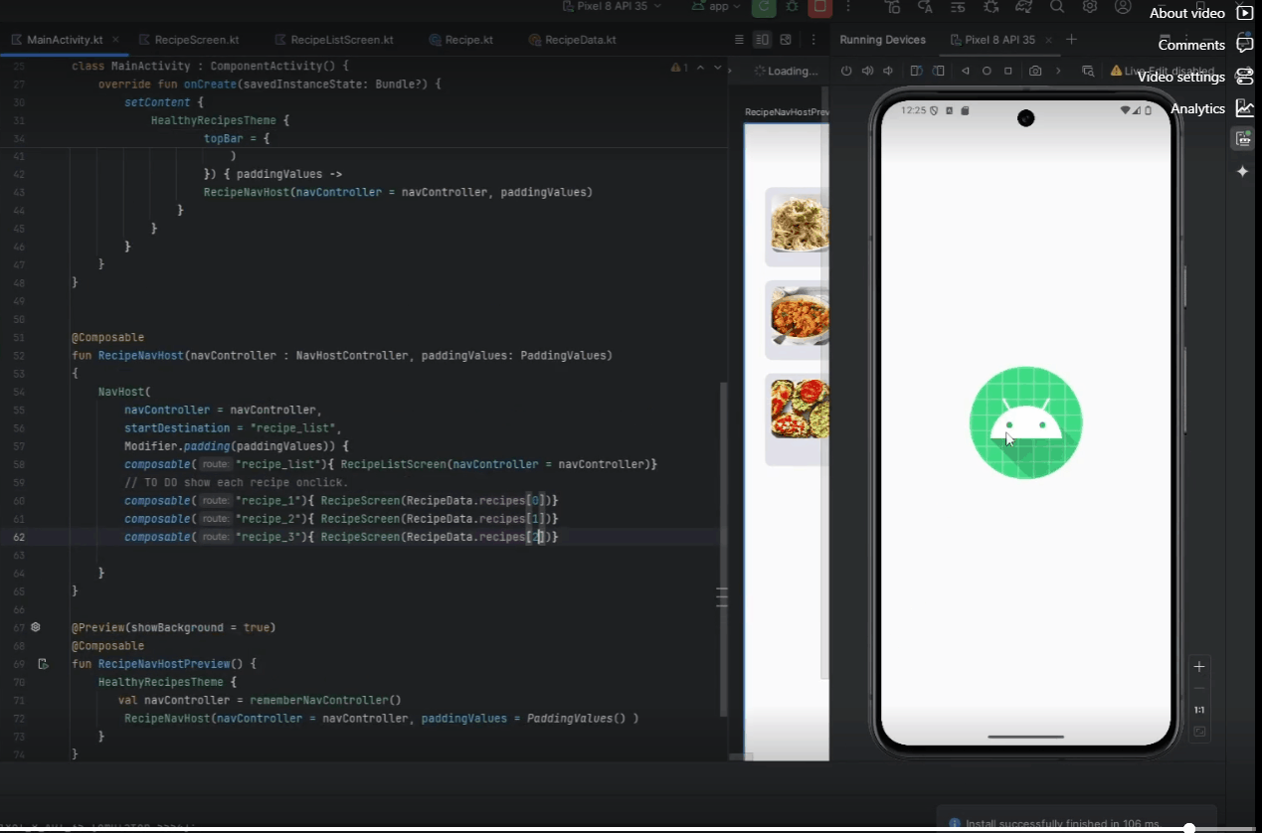Viewport: 1262px width, 833px height.
Task: Select the pasta recipe thumbnail in preview
Action: click(x=799, y=225)
